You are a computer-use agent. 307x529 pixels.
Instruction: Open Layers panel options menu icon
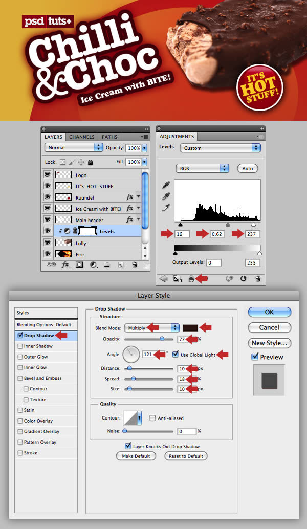pyautogui.click(x=144, y=137)
